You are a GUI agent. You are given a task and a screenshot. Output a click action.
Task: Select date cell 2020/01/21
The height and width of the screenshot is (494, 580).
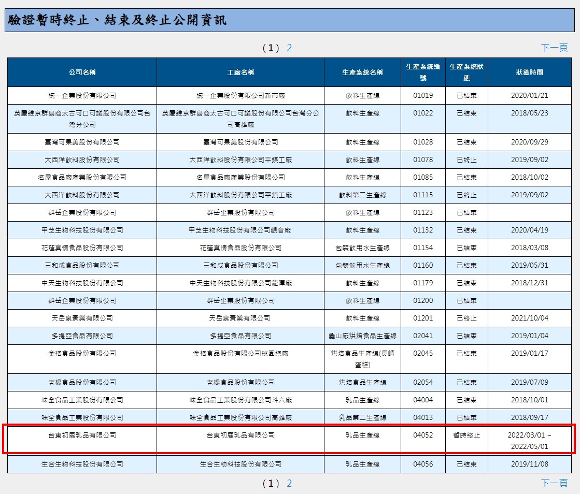[530, 96]
